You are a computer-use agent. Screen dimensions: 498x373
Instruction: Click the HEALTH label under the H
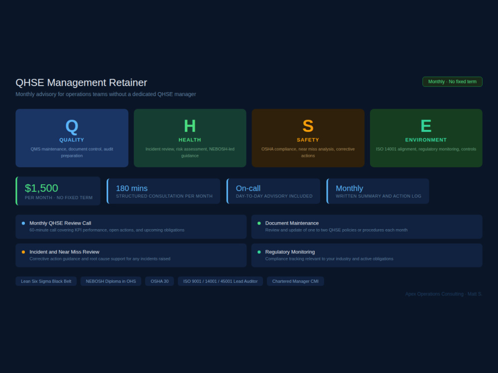point(190,140)
